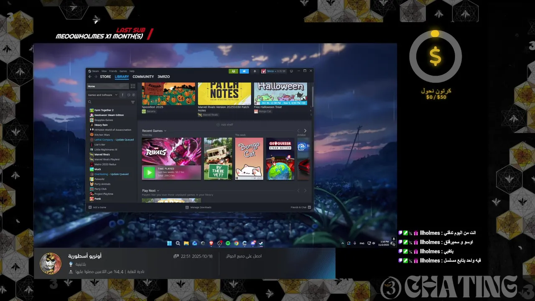The width and height of the screenshot is (535, 301).
Task: Switch the library to grid collections view
Action: tap(133, 86)
